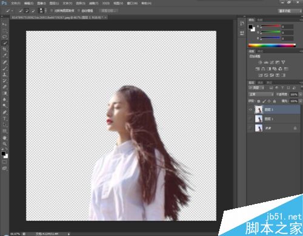This screenshot has width=303, height=236.
Task: Toggle lock position in Layers panel
Action: 269,101
